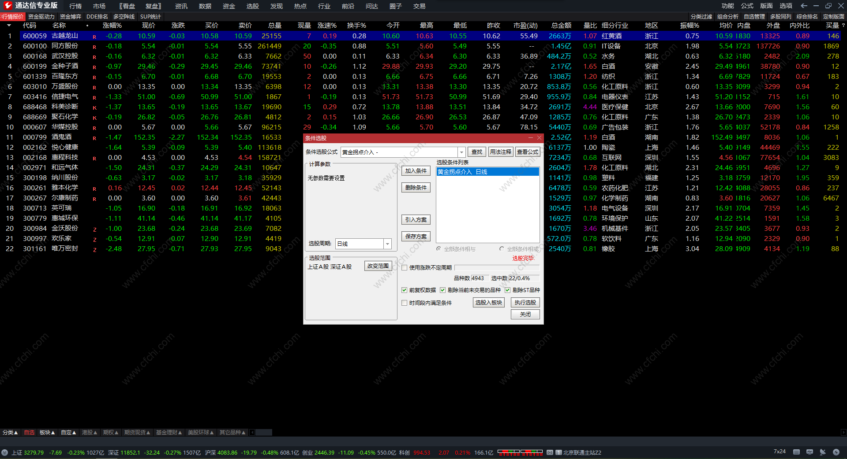
Task: Switch to the DDE排名 tab
Action: point(97,16)
